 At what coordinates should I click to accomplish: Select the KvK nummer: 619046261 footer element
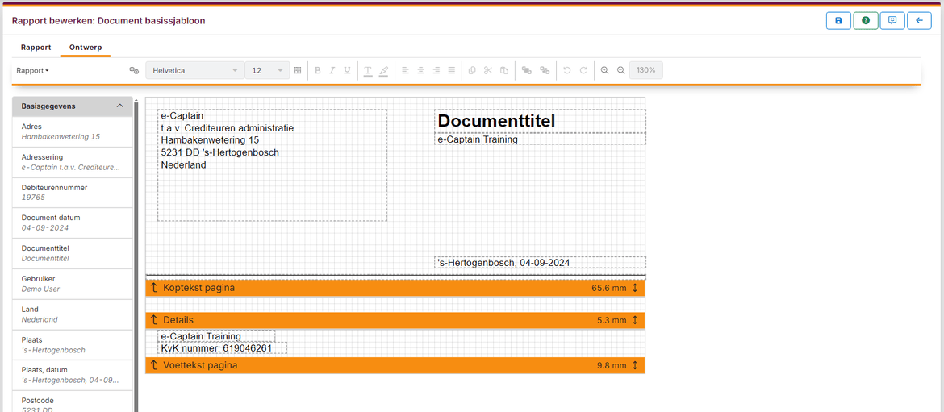(x=222, y=348)
